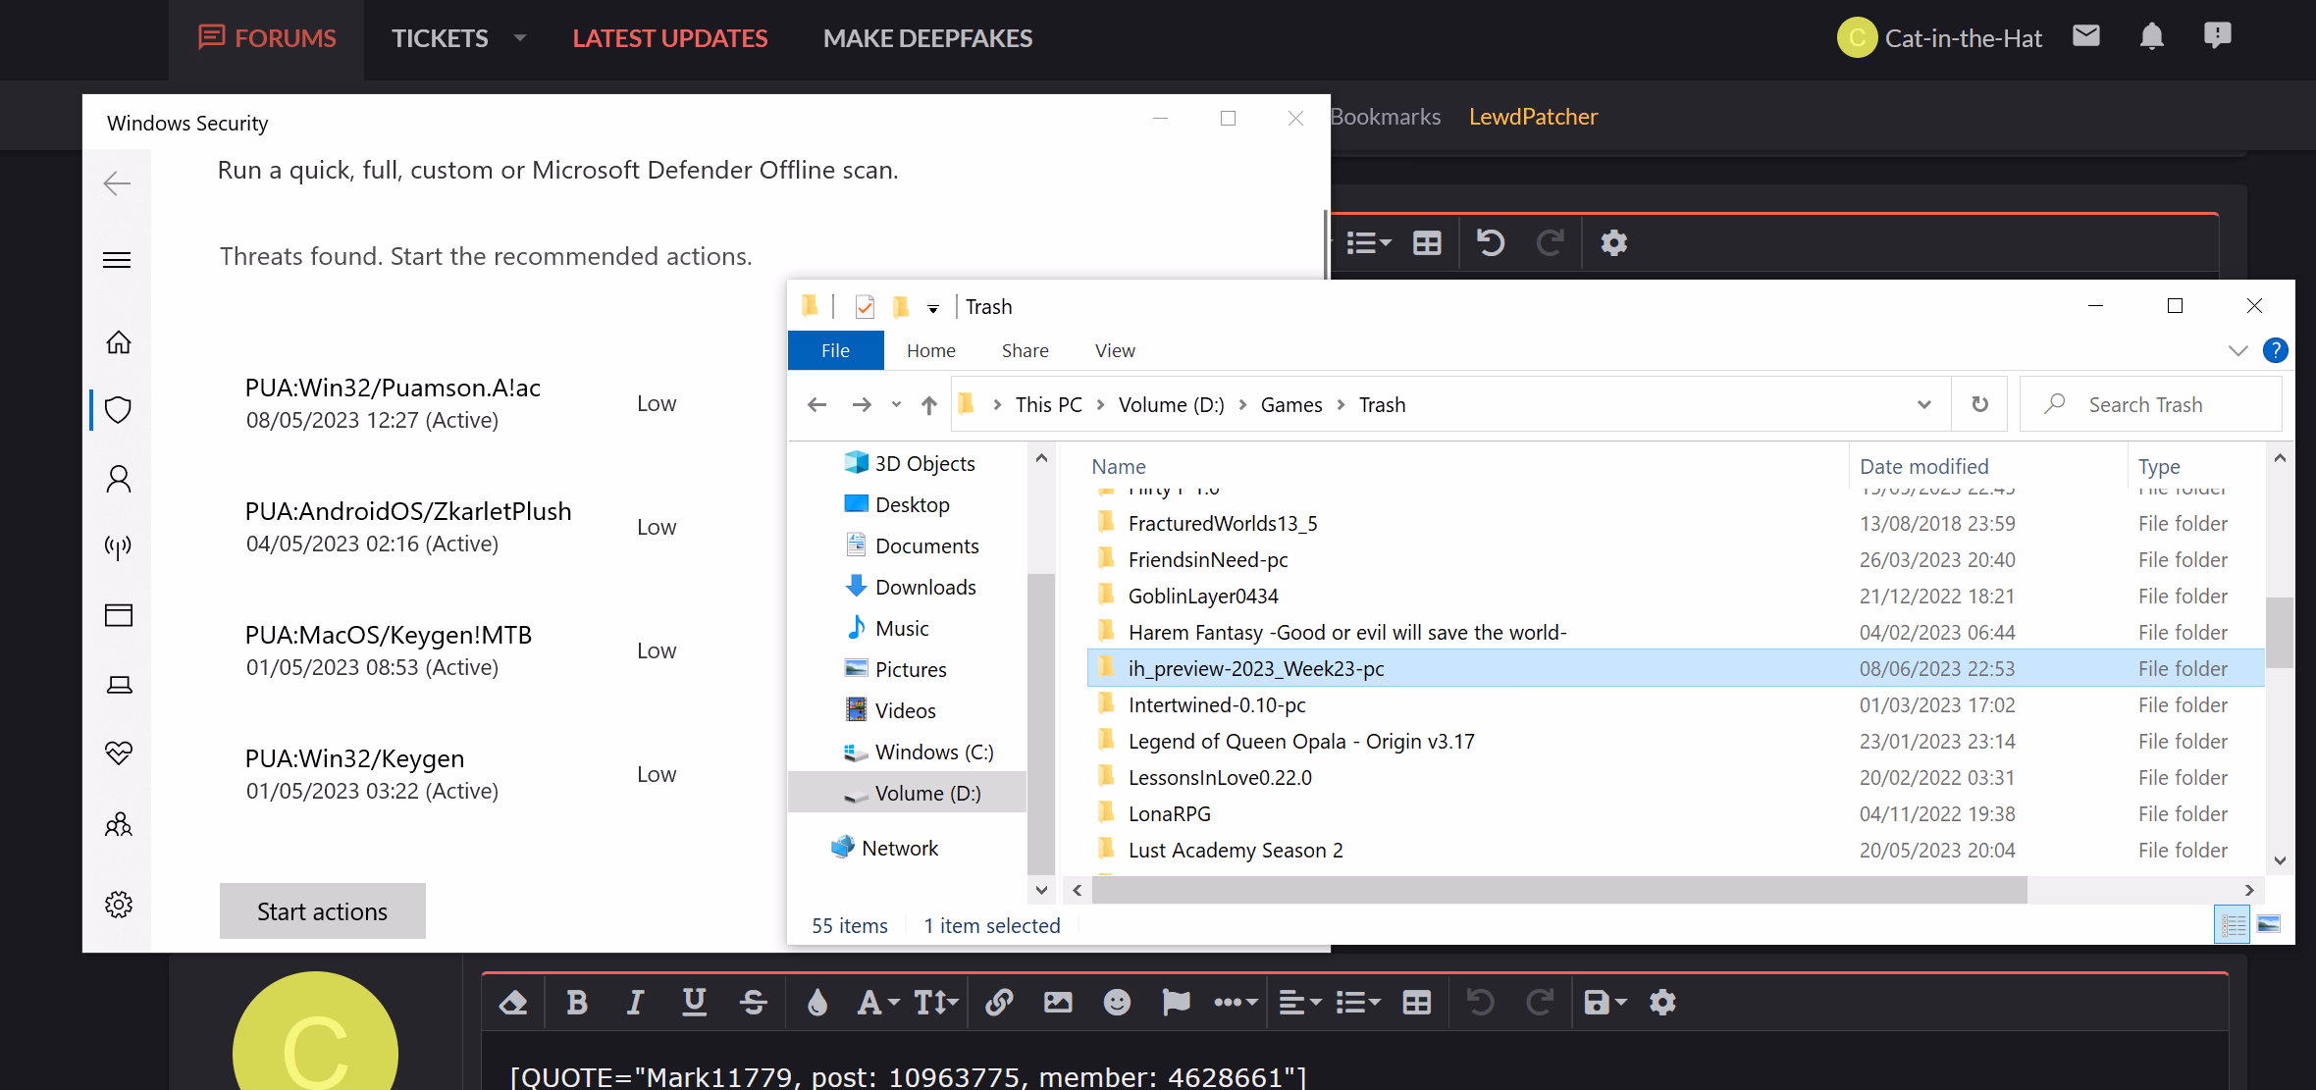Insert a table in the lower editor
The width and height of the screenshot is (2316, 1090).
coord(1416,1002)
